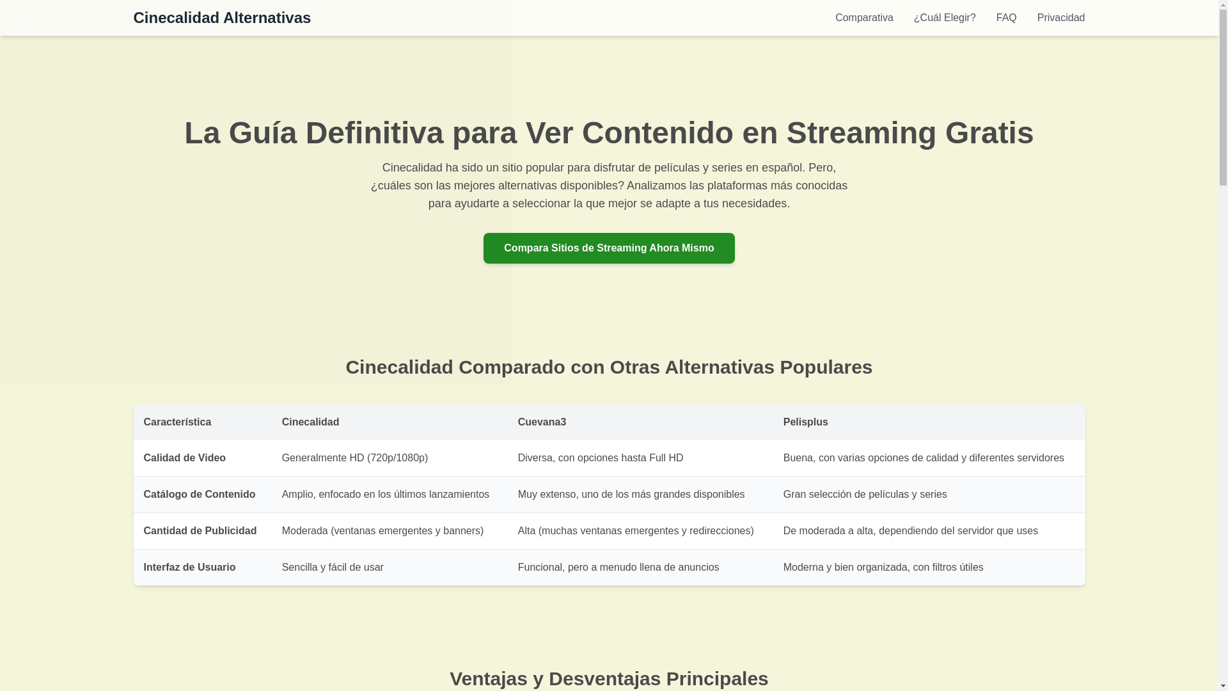Click the intro paragraph about Cinecalidad alternatives
The height and width of the screenshot is (691, 1228).
pos(609,186)
